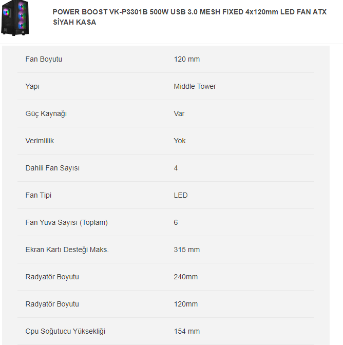Click the 240mm Radyatör Boyutu value
Viewport: 343px width, 345px height.
click(x=186, y=277)
